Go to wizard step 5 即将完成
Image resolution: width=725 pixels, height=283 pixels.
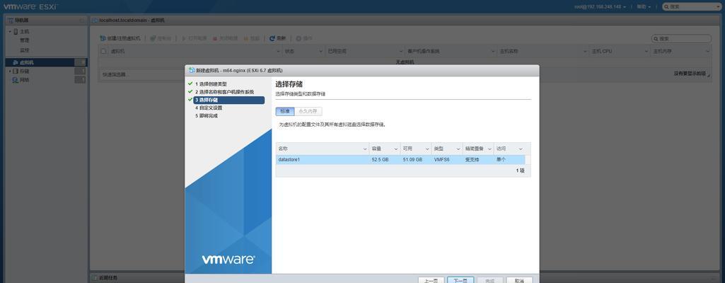point(207,115)
